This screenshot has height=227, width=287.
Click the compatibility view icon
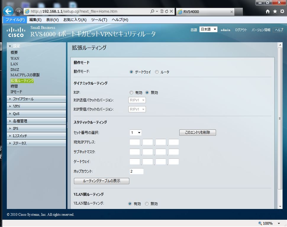[x=162, y=11]
